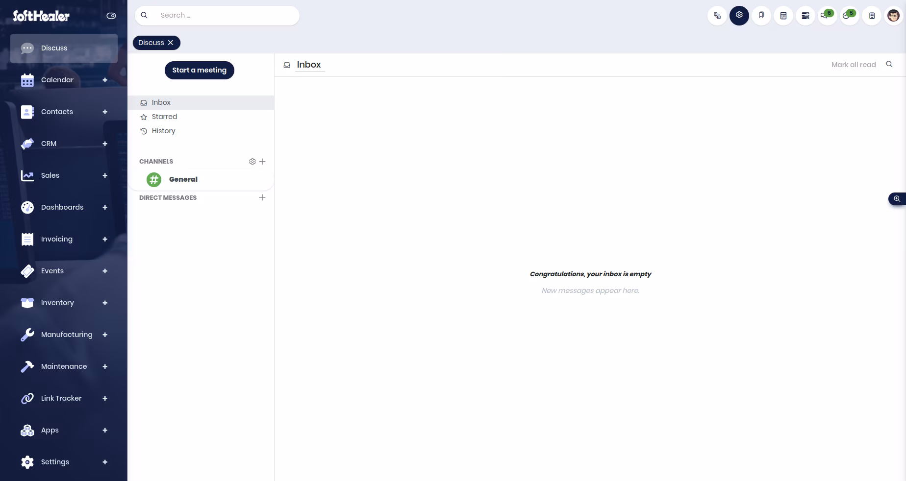
Task: Expand the Events plus button
Action: pyautogui.click(x=105, y=271)
